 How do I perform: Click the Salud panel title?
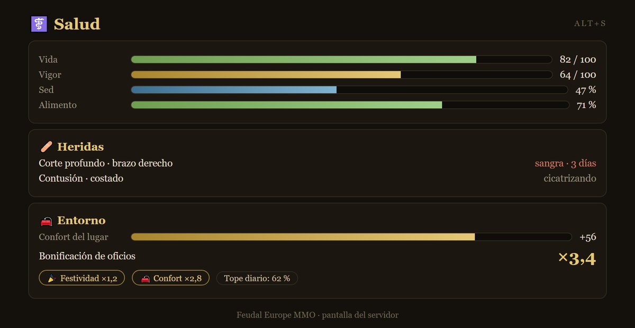(77, 24)
